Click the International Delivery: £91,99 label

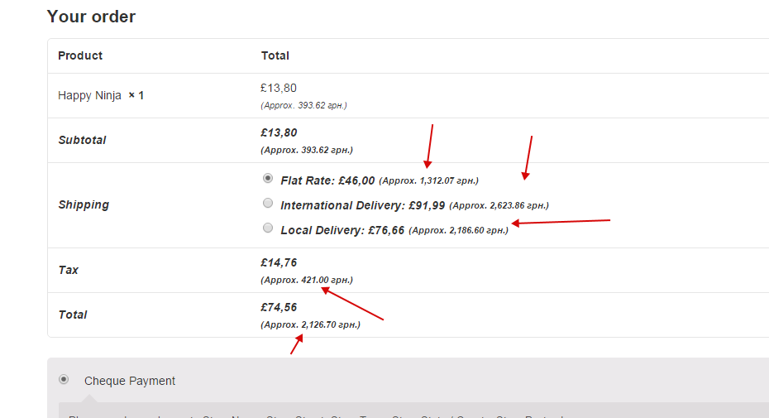click(x=362, y=205)
